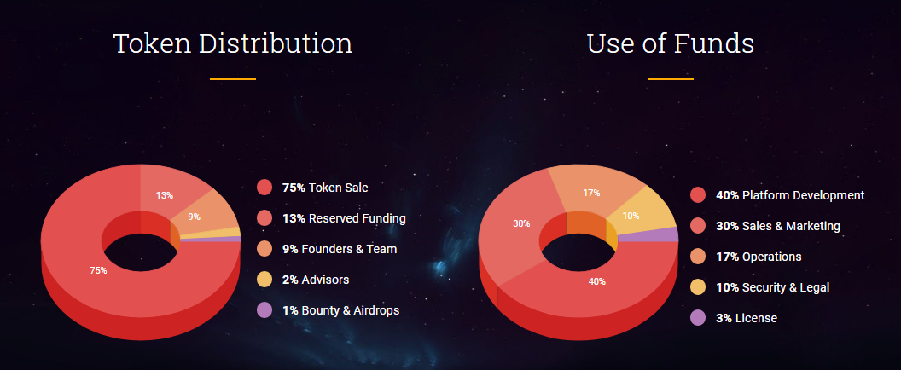Image resolution: width=901 pixels, height=370 pixels.
Task: Click the "2% Advisors" legend label
Action: pyautogui.click(x=316, y=280)
